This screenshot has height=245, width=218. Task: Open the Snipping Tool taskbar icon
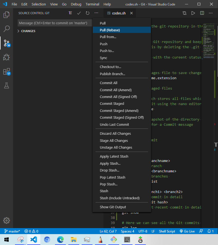tap(20, 240)
